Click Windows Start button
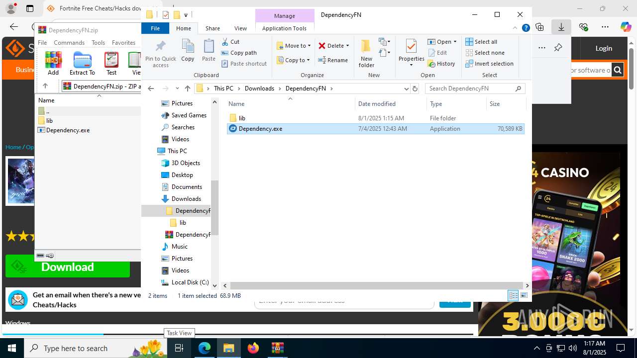Viewport: 637px width, 358px height. (x=12, y=348)
